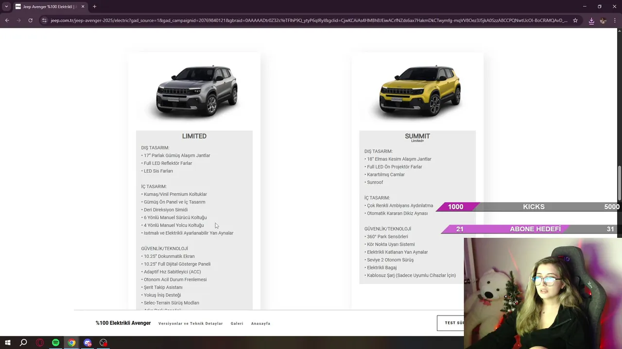622x349 pixels.
Task: Open a new browser tab
Action: click(x=94, y=7)
